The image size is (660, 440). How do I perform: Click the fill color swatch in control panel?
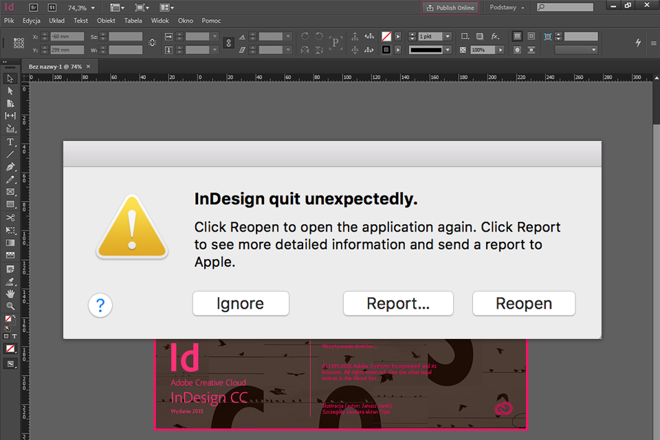click(386, 36)
